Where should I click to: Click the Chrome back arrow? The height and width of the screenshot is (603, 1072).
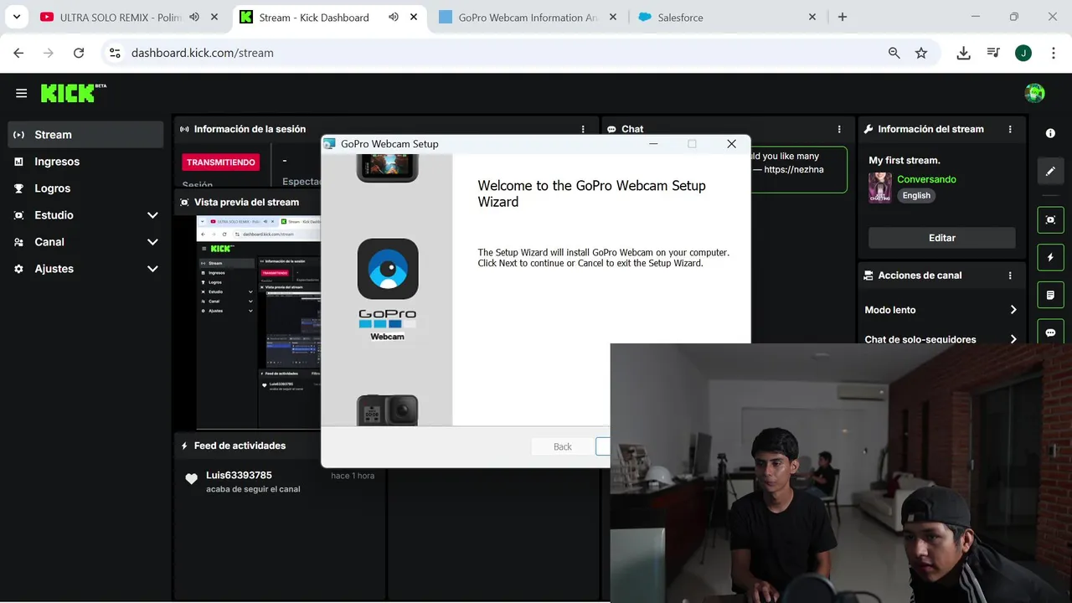(18, 53)
